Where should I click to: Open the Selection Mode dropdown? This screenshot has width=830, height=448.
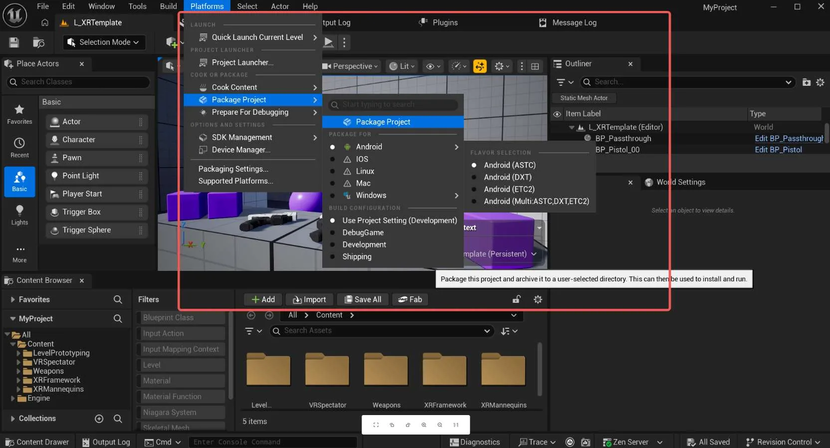pos(105,42)
